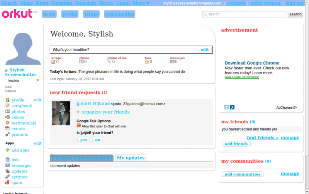
Task: Expand the organize your friends arrow
Action: point(78,112)
